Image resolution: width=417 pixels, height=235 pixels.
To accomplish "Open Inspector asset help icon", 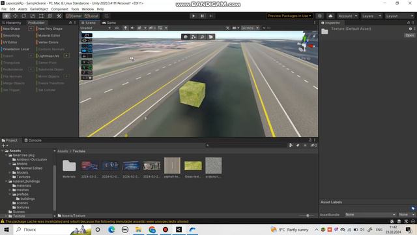I will pos(410,29).
